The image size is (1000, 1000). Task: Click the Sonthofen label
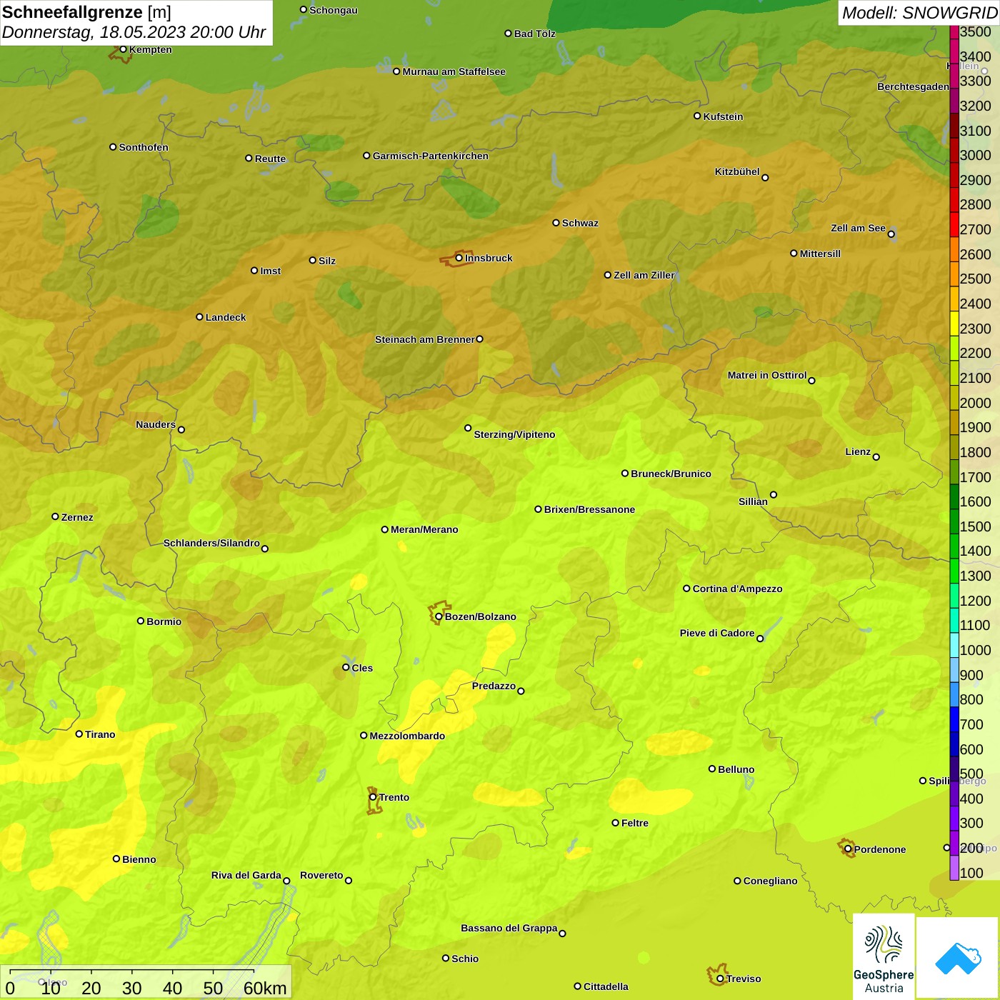(x=144, y=147)
